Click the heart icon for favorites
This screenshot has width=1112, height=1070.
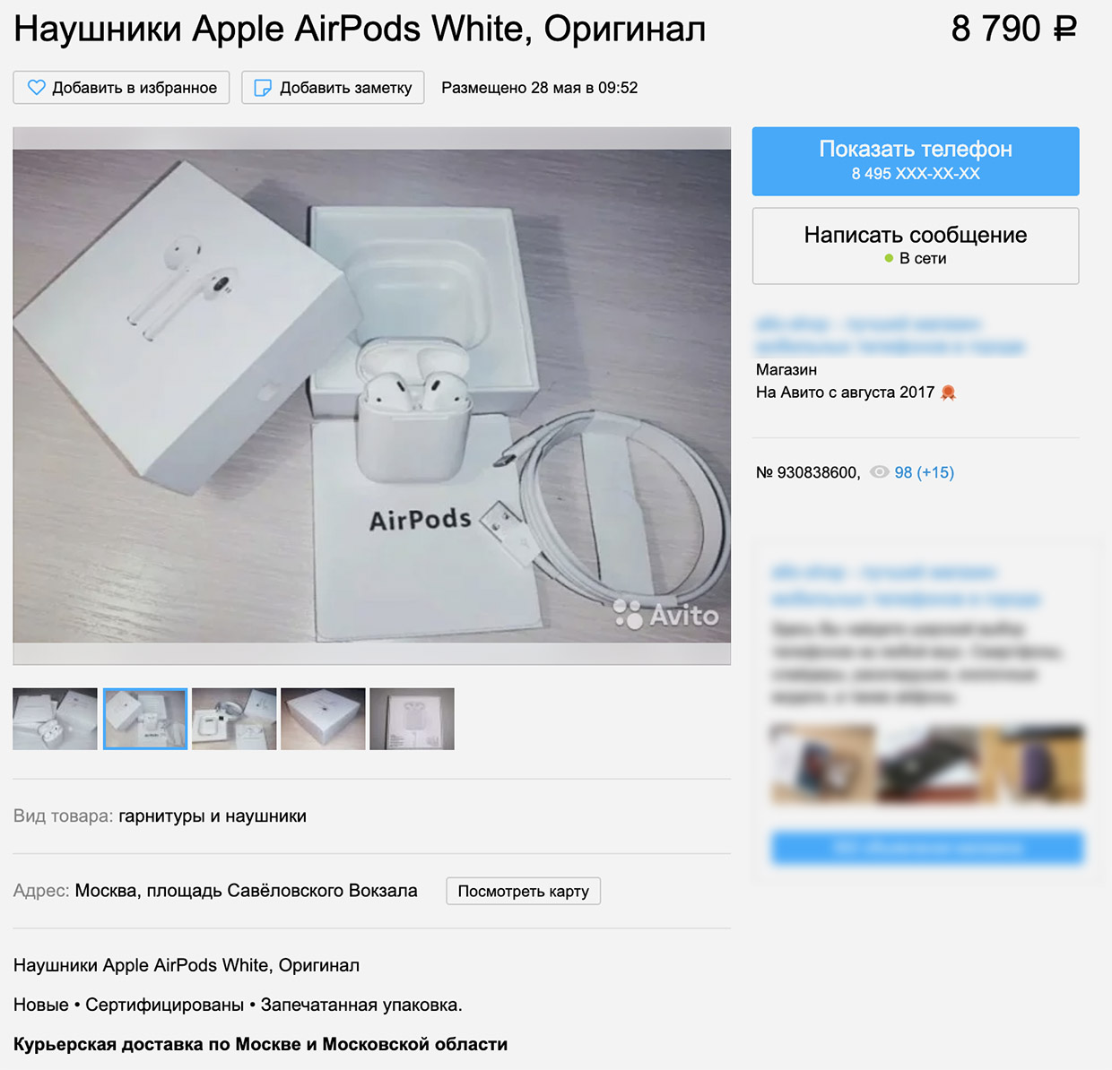coord(36,88)
